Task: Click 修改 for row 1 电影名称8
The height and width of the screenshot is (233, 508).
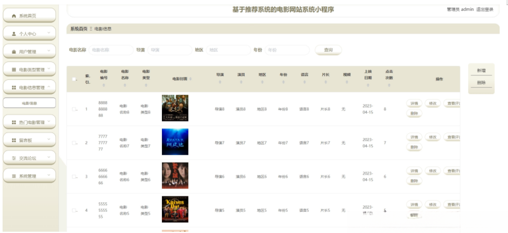Action: (x=432, y=104)
